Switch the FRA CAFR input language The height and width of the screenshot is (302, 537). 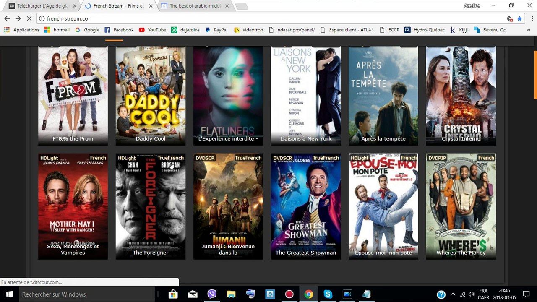(483, 294)
